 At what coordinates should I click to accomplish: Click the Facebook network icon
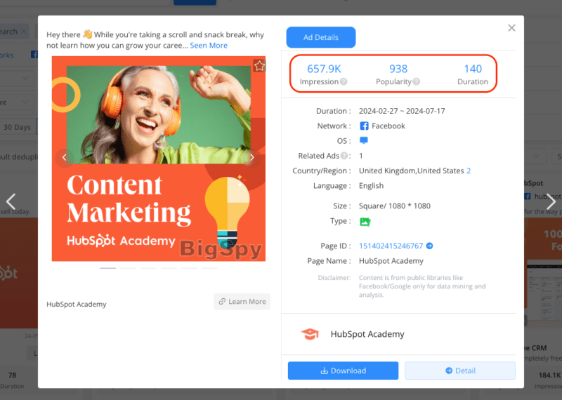(364, 126)
